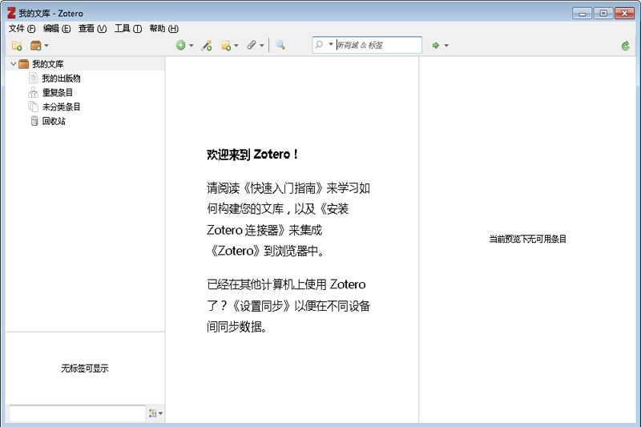Click the Sync with zotero.org icon
This screenshot has height=427, width=641.
(x=626, y=46)
